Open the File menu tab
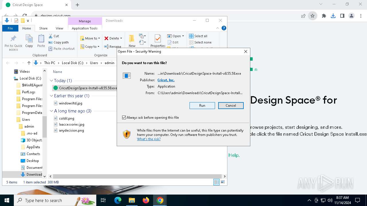Image resolution: width=367 pixels, height=206 pixels. (10, 28)
